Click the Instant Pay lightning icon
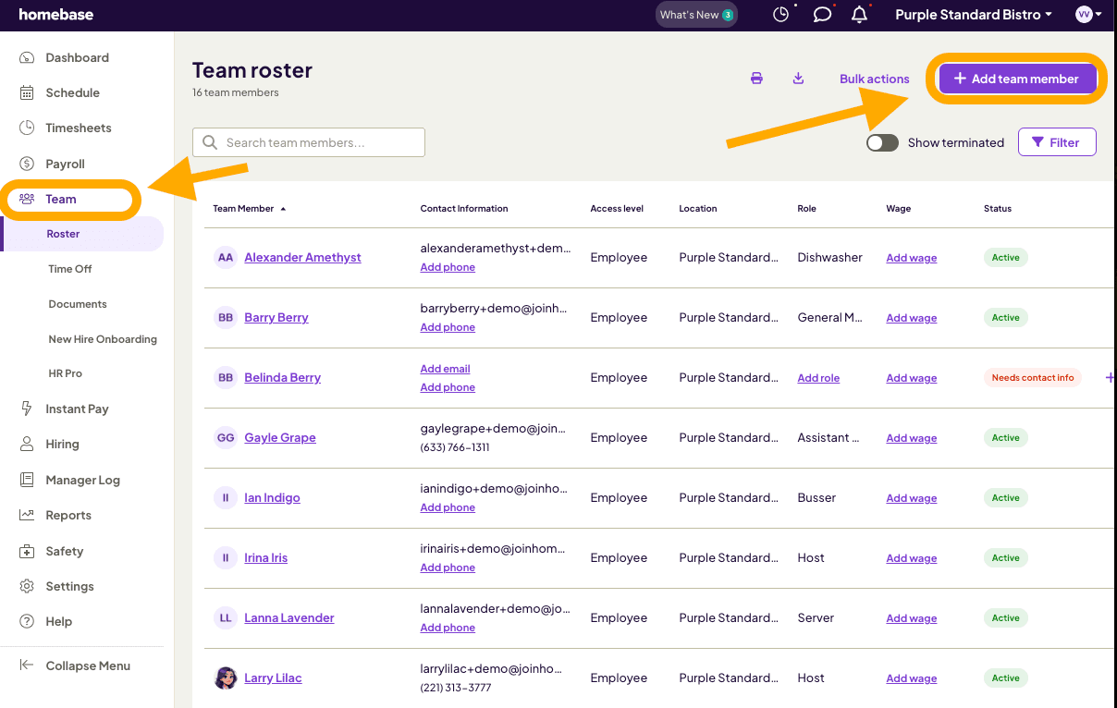Image resolution: width=1117 pixels, height=708 pixels. tap(27, 409)
